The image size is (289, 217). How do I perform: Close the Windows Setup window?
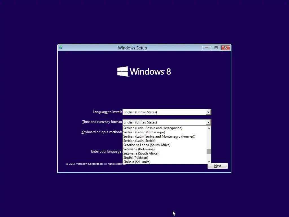point(225,48)
